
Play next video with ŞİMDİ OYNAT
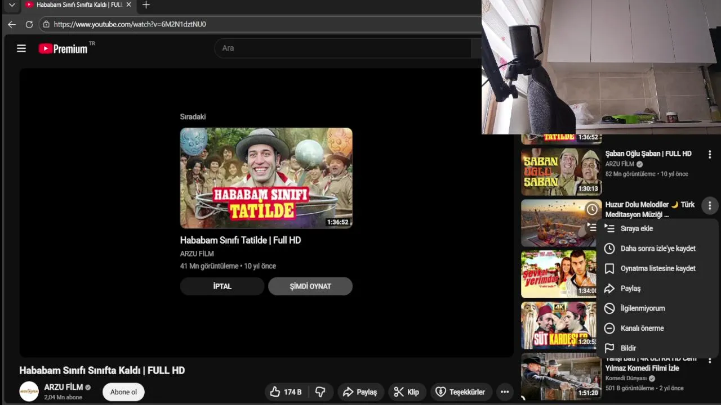pyautogui.click(x=310, y=286)
